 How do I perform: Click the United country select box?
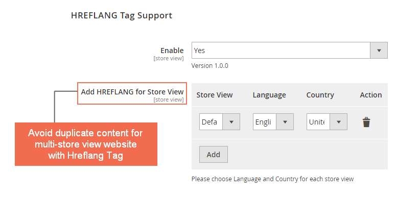327,122
